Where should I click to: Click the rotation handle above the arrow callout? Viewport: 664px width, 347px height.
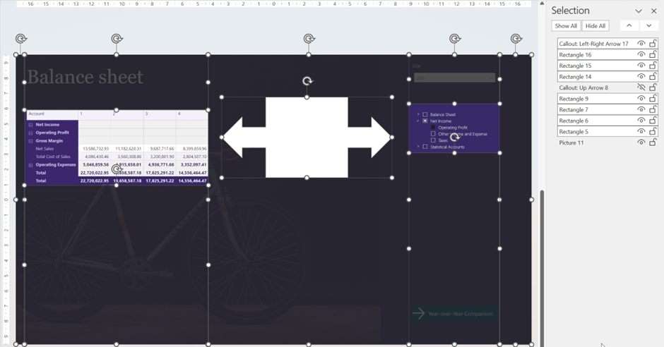pos(308,80)
